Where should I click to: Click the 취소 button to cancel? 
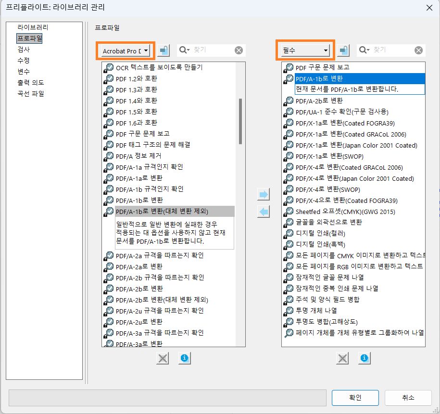pyautogui.click(x=408, y=398)
